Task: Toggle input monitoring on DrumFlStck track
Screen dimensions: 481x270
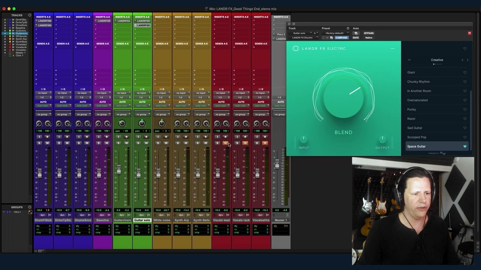Action: pyautogui.click(x=39, y=137)
